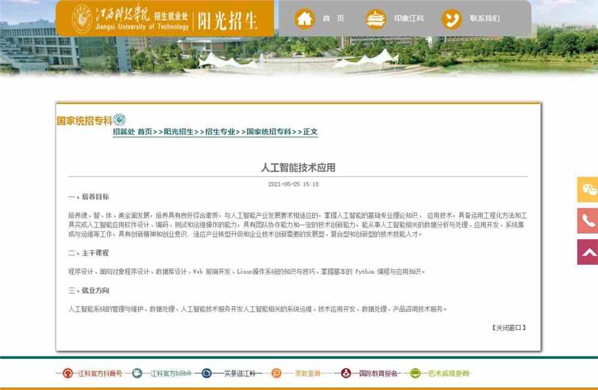Click the article title 人工智能技术应用
The image size is (598, 390).
(298, 167)
